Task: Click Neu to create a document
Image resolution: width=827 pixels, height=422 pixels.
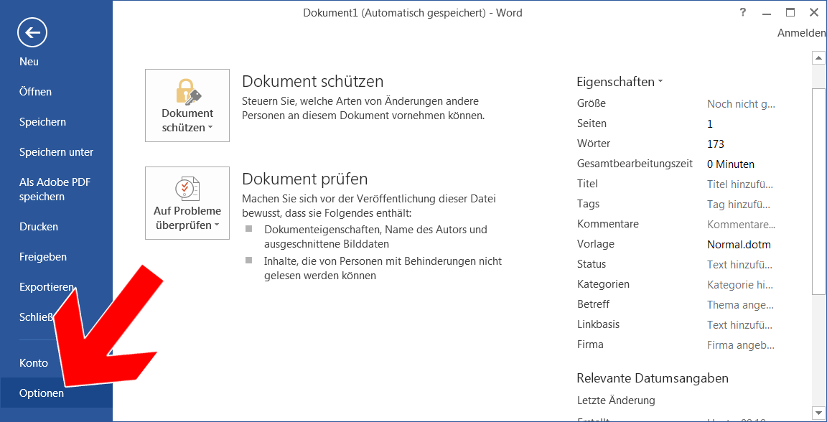Action: (29, 62)
